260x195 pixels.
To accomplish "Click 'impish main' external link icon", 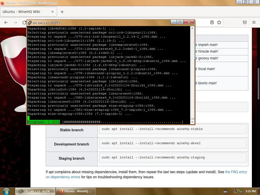I will pos(196,45).
